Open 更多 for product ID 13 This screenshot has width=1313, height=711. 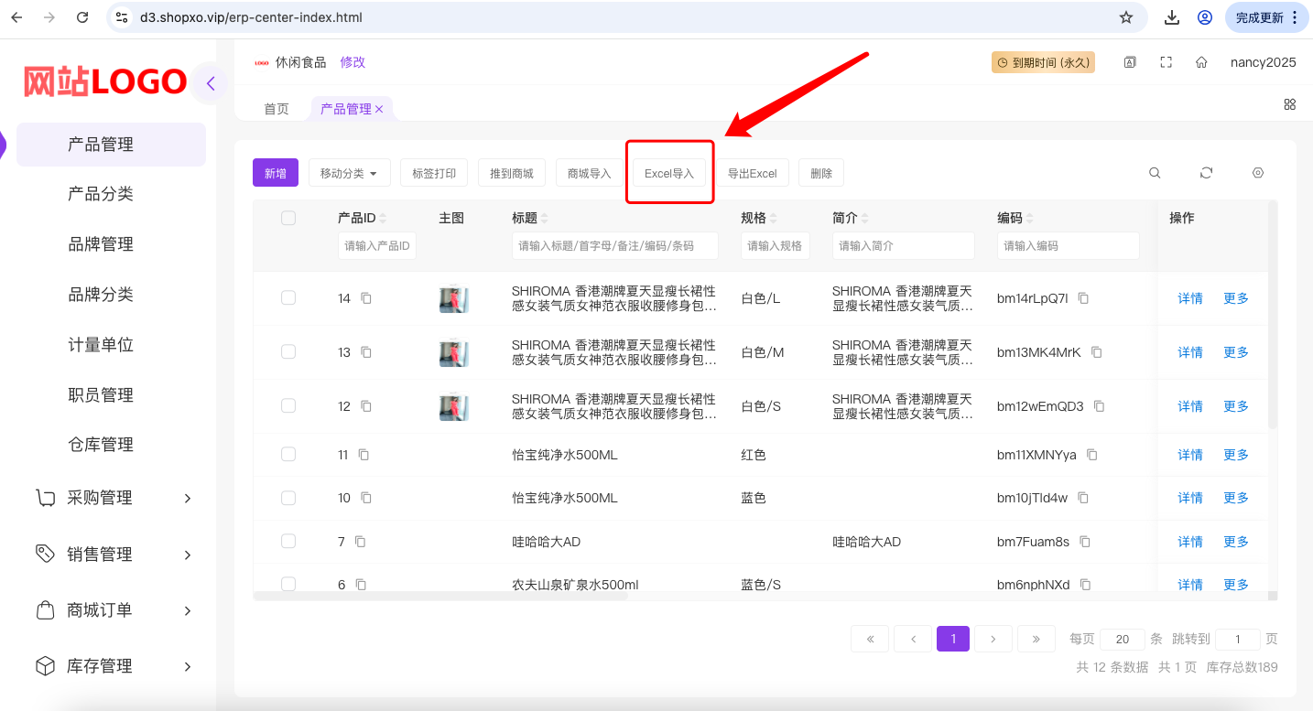pos(1236,352)
